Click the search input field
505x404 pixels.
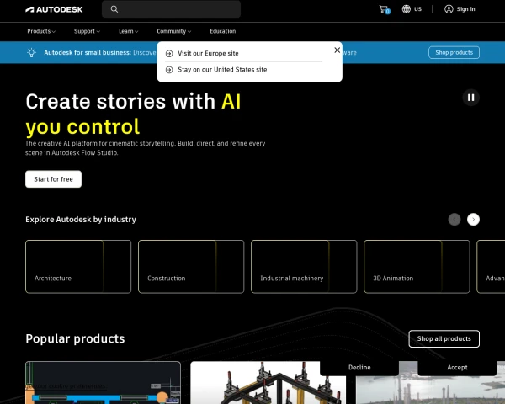tap(171, 9)
